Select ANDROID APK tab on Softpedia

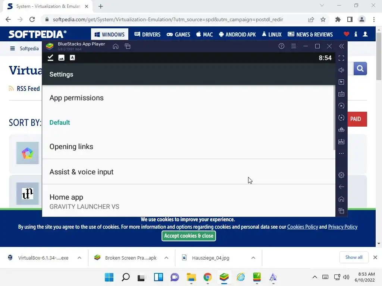[237, 34]
